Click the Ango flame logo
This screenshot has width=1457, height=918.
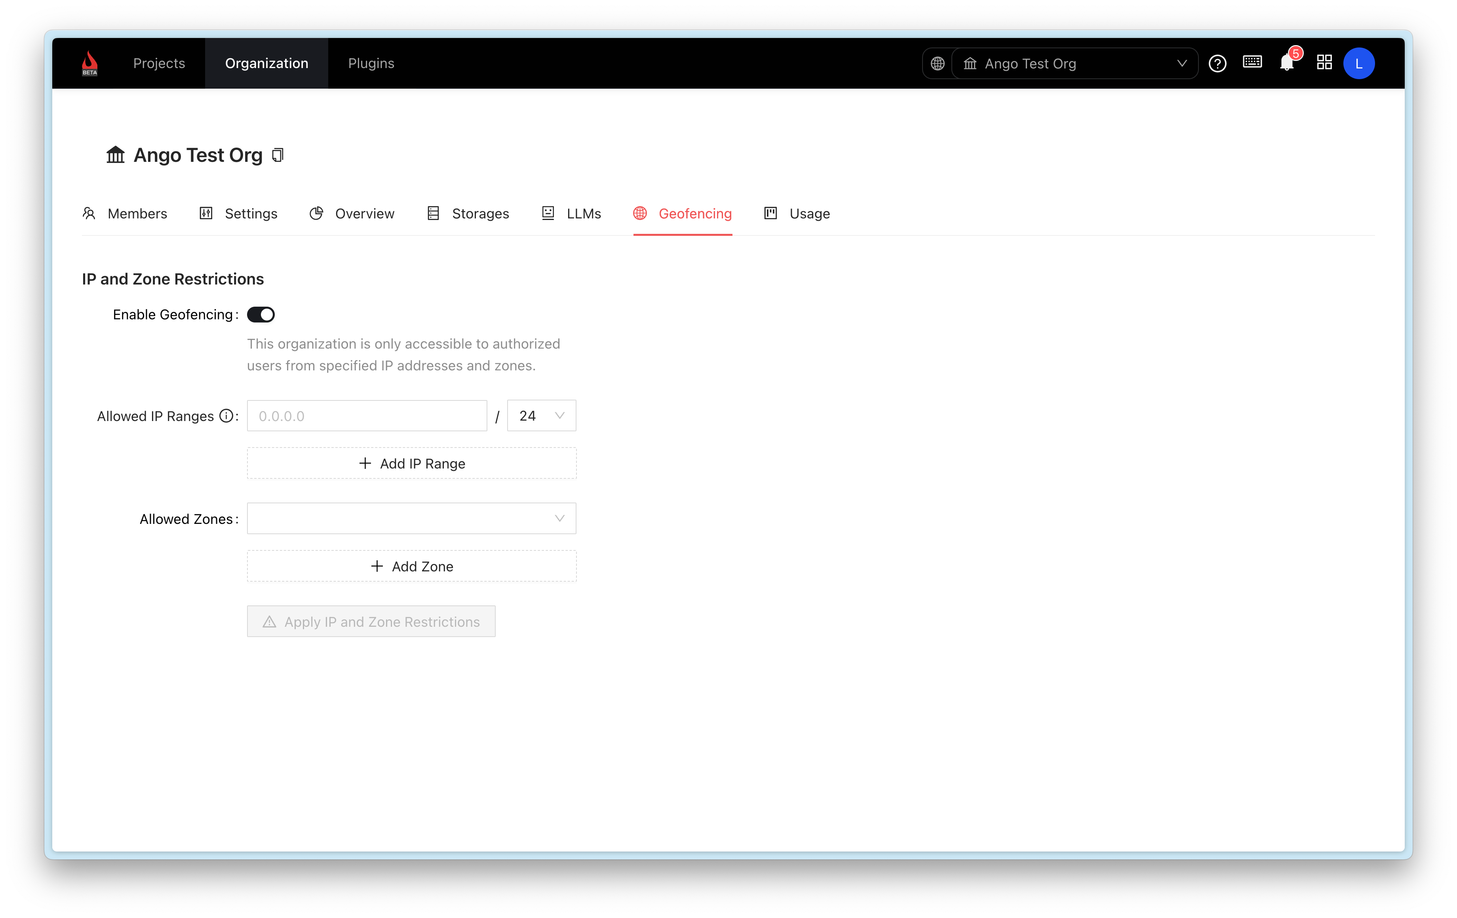pos(89,63)
